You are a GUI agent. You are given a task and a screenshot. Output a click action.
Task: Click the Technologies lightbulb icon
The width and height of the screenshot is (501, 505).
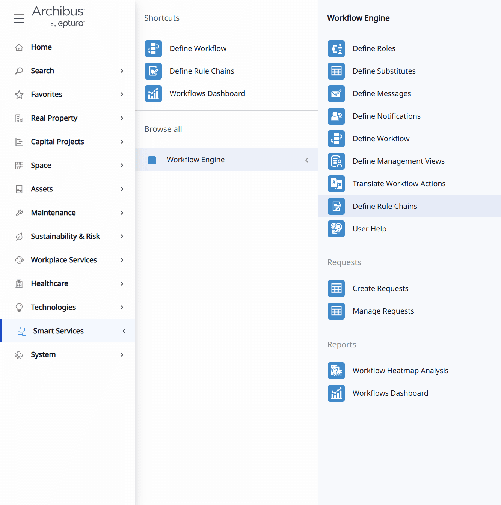tap(19, 308)
